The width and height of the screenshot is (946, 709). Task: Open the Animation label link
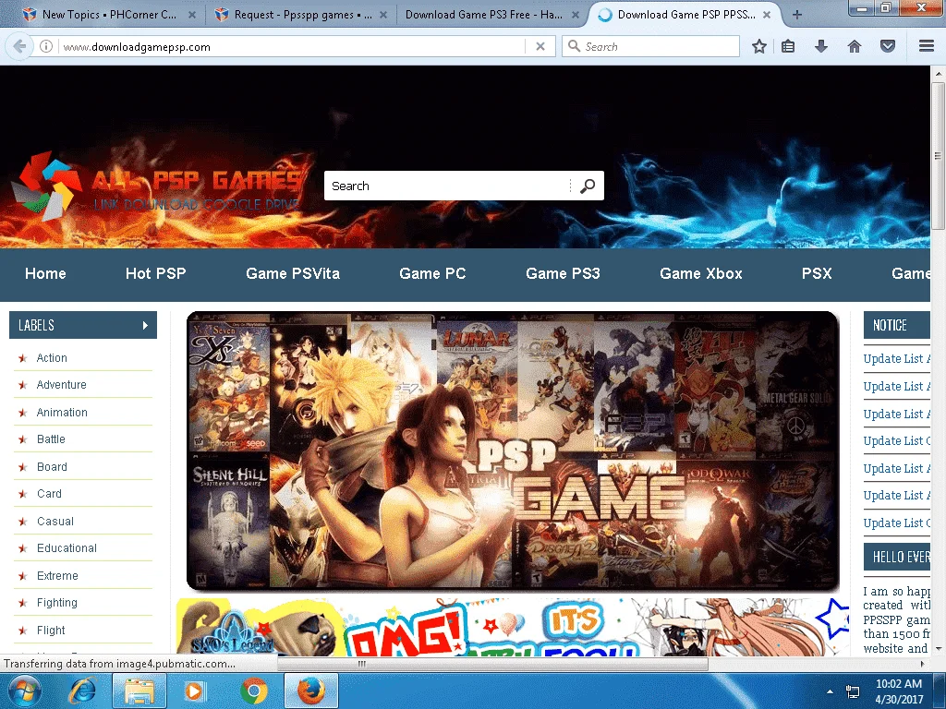(62, 413)
